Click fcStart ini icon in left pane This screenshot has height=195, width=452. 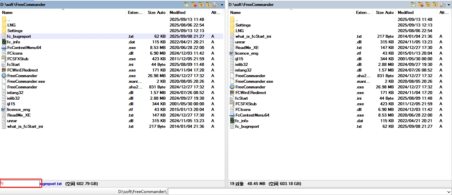[4, 65]
